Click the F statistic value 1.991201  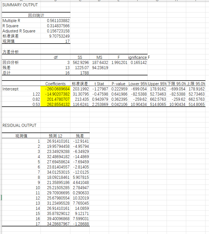point(119,63)
